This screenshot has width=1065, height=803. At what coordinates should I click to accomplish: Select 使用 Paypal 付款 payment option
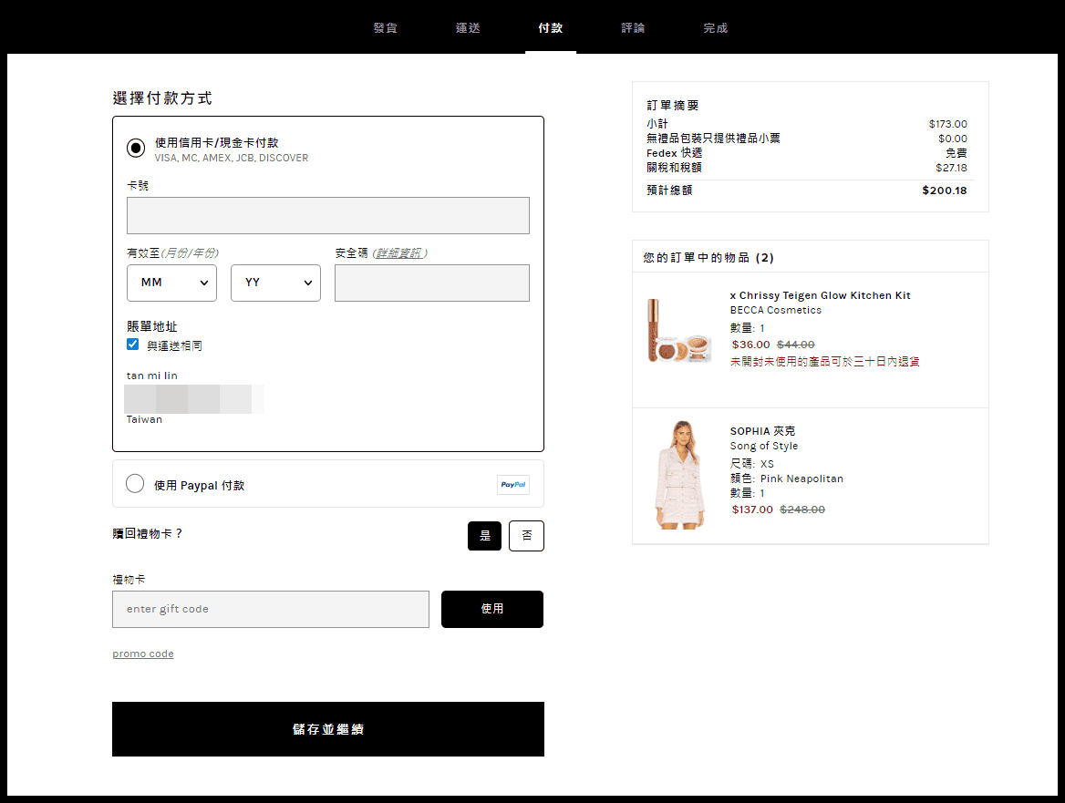[135, 483]
